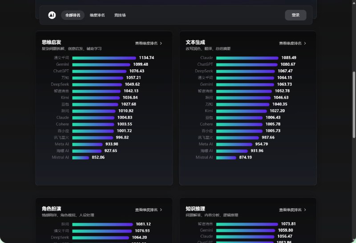Open 查看维度排名 link in 角色扮演 card
The image size is (356, 243).
coord(146,210)
